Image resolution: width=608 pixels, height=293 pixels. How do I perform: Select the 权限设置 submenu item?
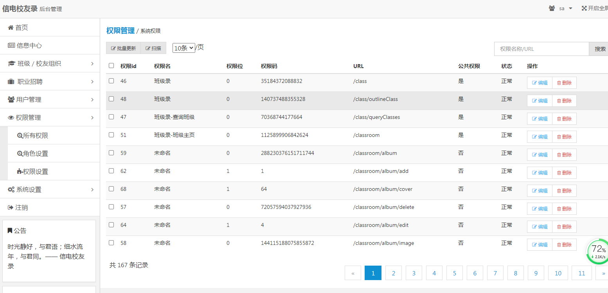tap(54, 171)
